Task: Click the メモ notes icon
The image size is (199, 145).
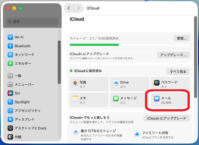Action: point(75,99)
